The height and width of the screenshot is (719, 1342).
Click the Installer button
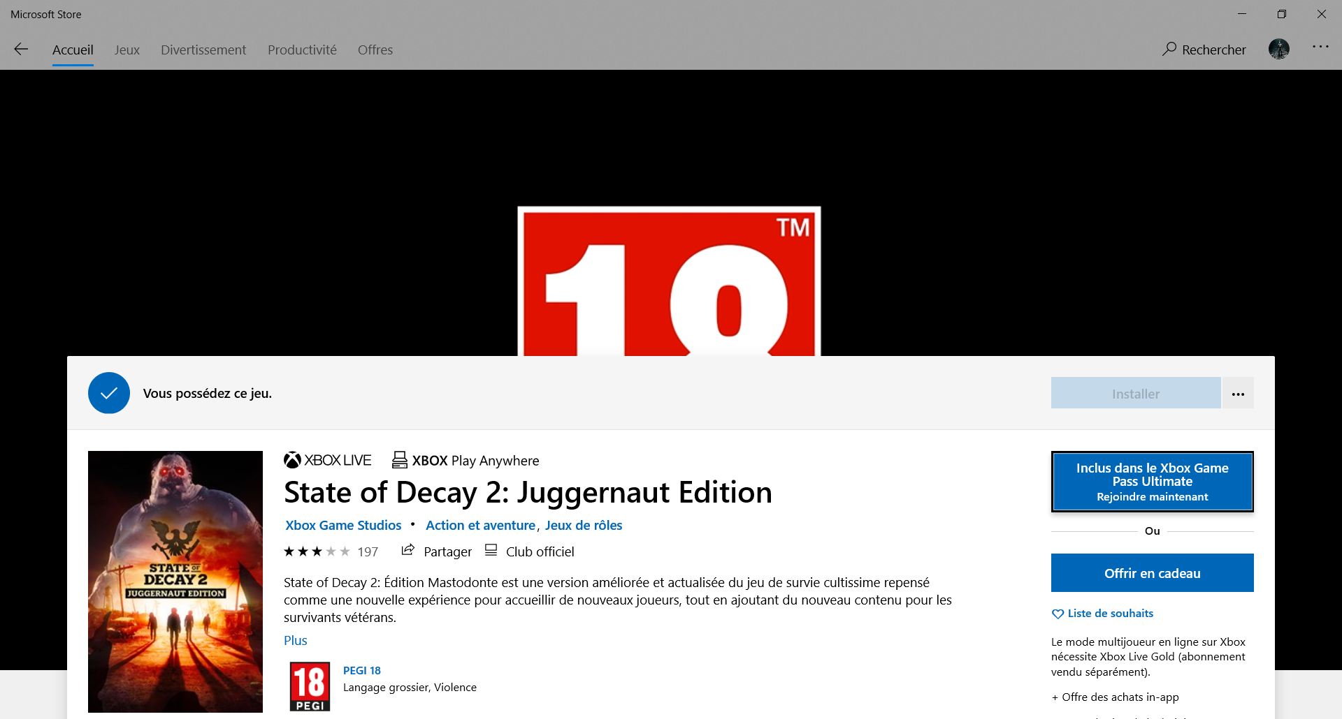(x=1136, y=394)
